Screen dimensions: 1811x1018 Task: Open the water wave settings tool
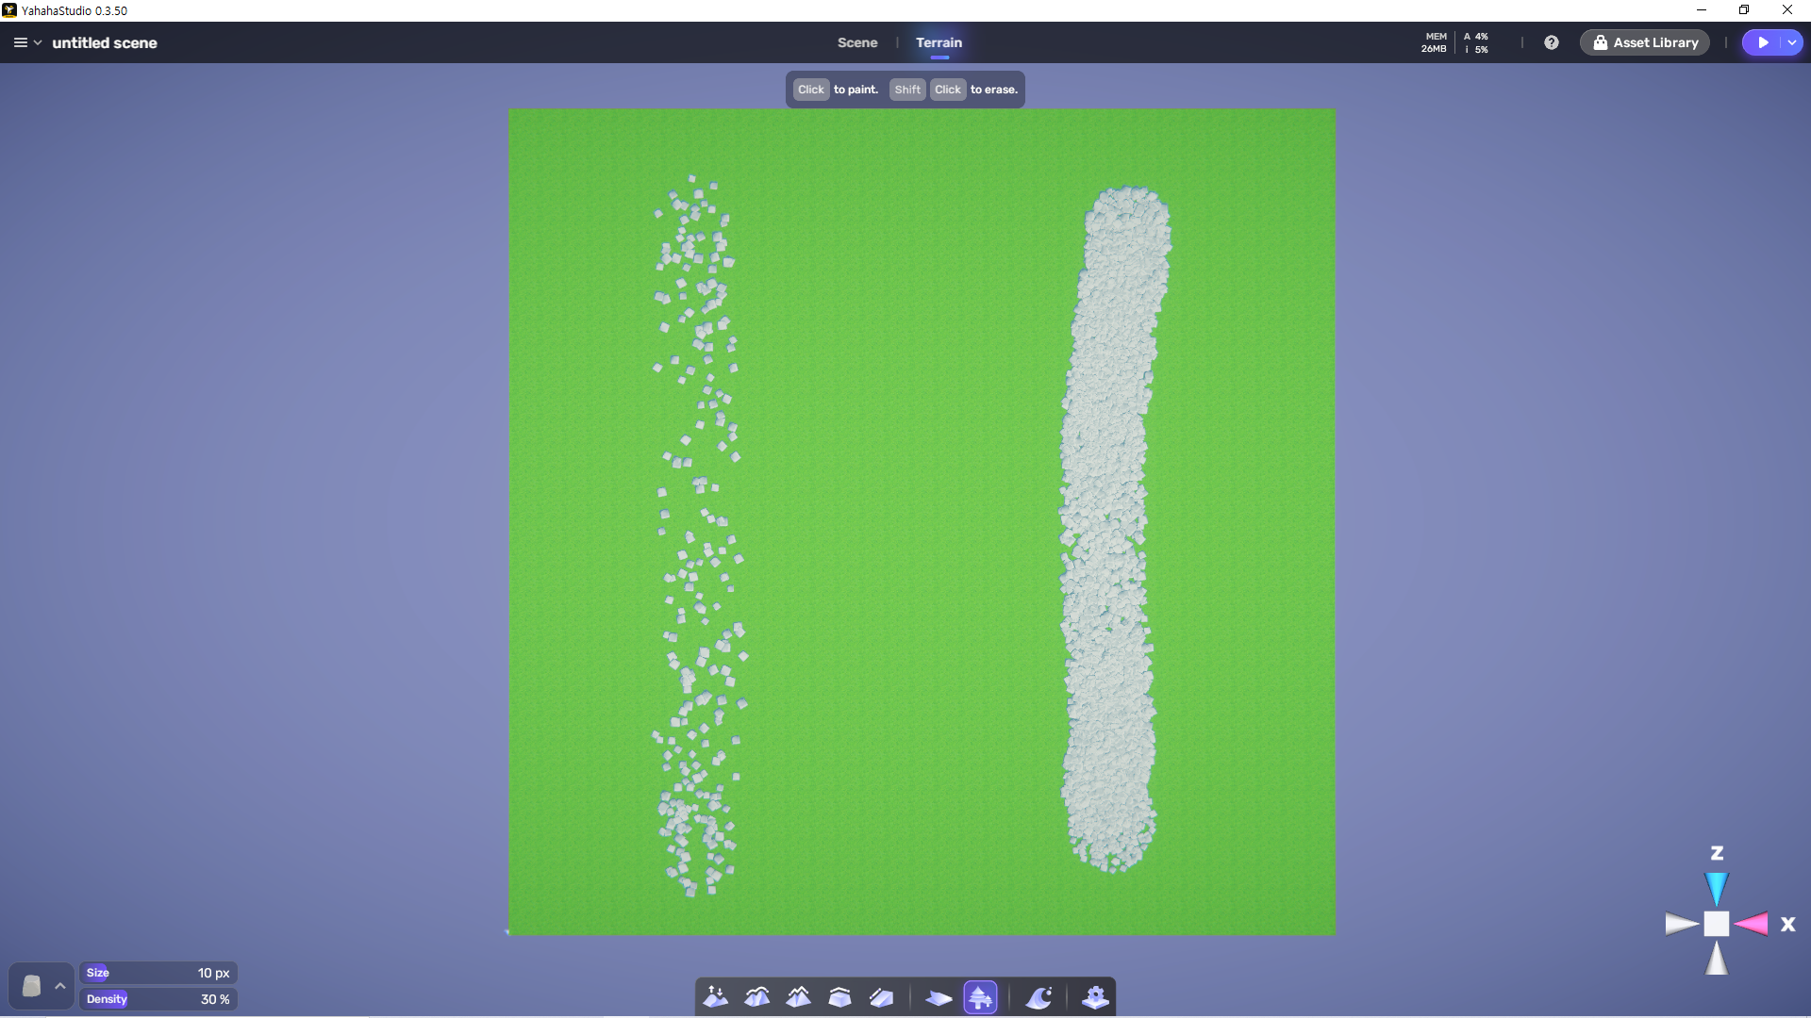[x=1038, y=997]
